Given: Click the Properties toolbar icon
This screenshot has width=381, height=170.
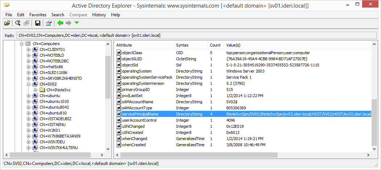Looking at the screenshot, I should tap(49, 23).
